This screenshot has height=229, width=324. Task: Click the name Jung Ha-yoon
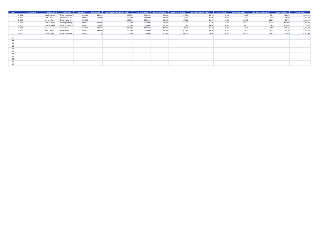pos(52,26)
